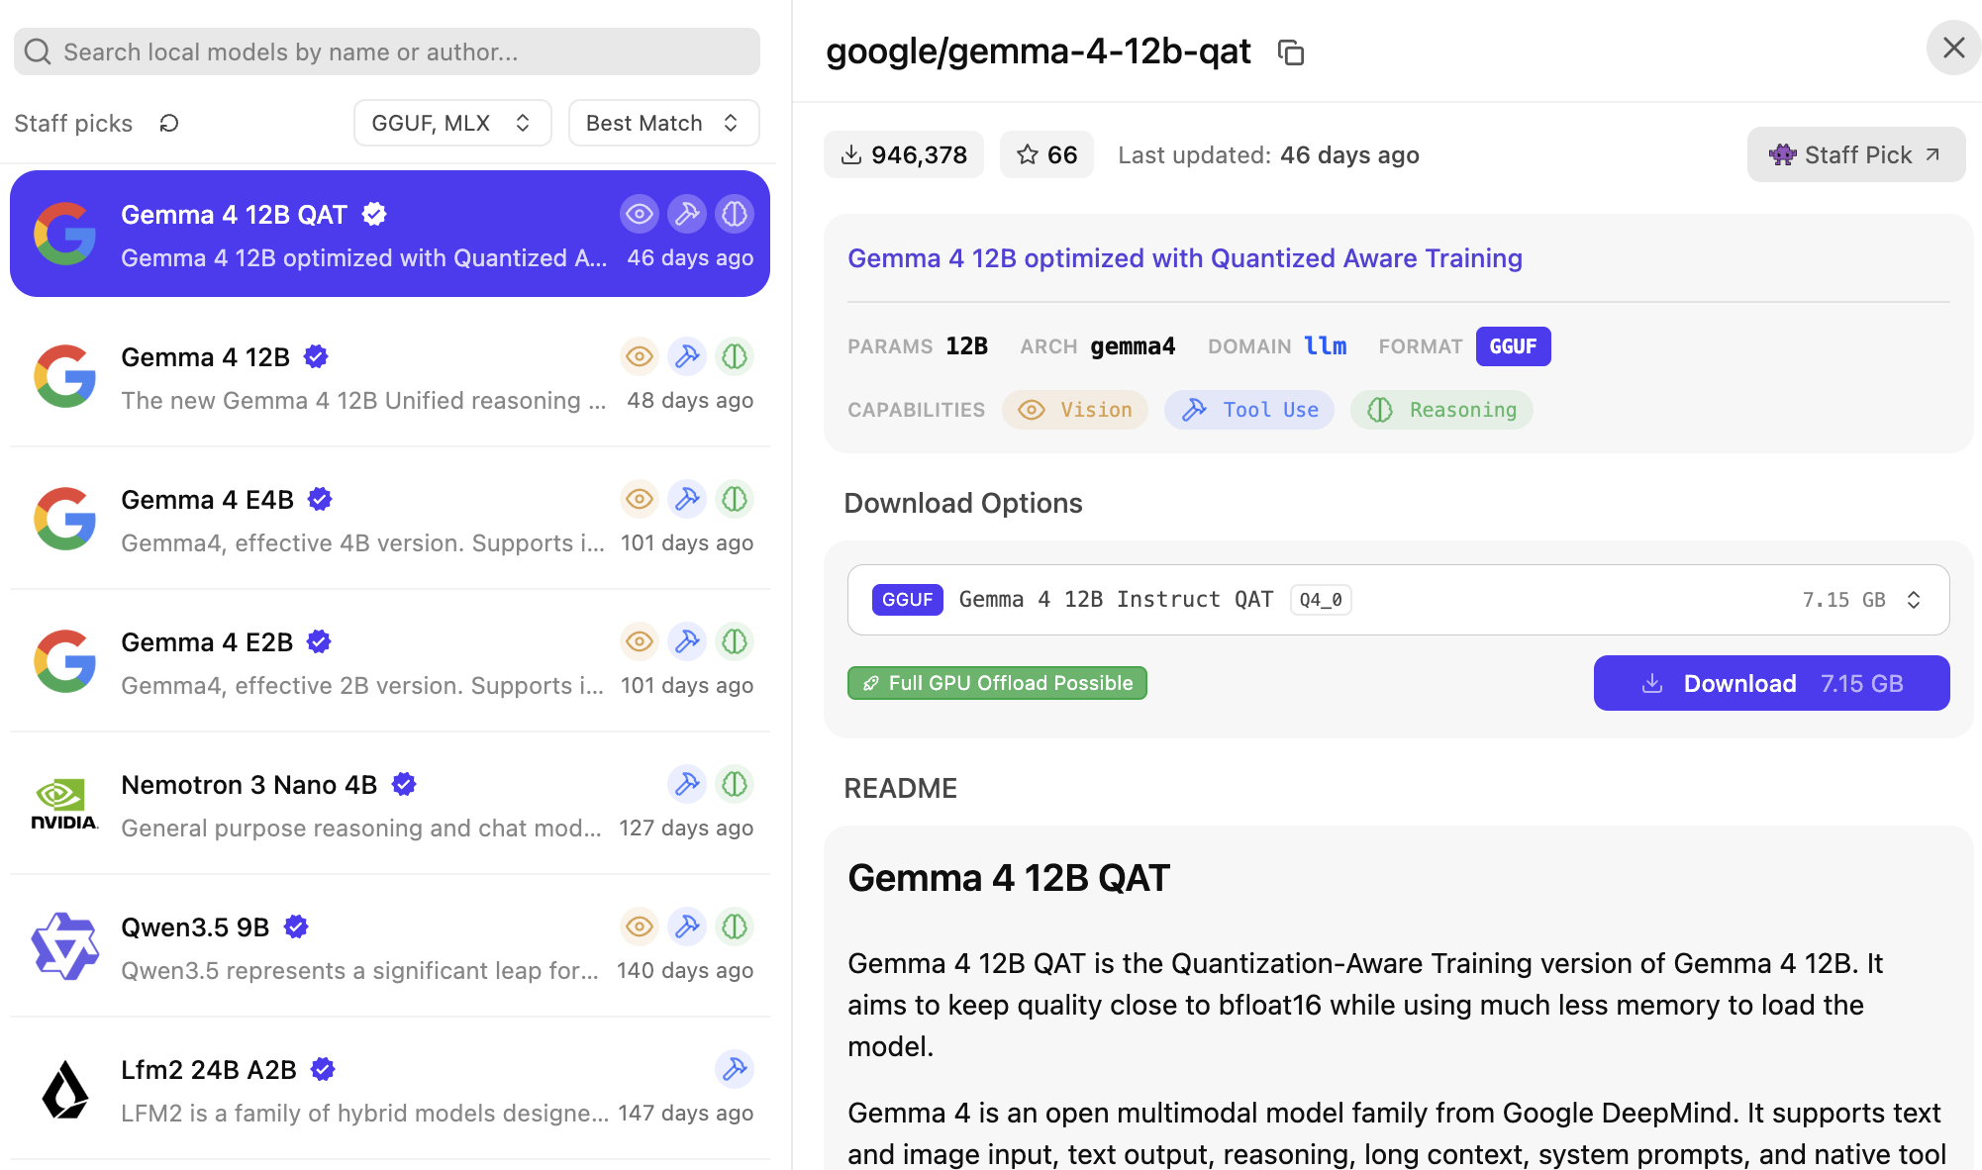The image size is (1982, 1170).
Task: Click the Google logo of Gemma 4 E4B
Action: pos(64,519)
